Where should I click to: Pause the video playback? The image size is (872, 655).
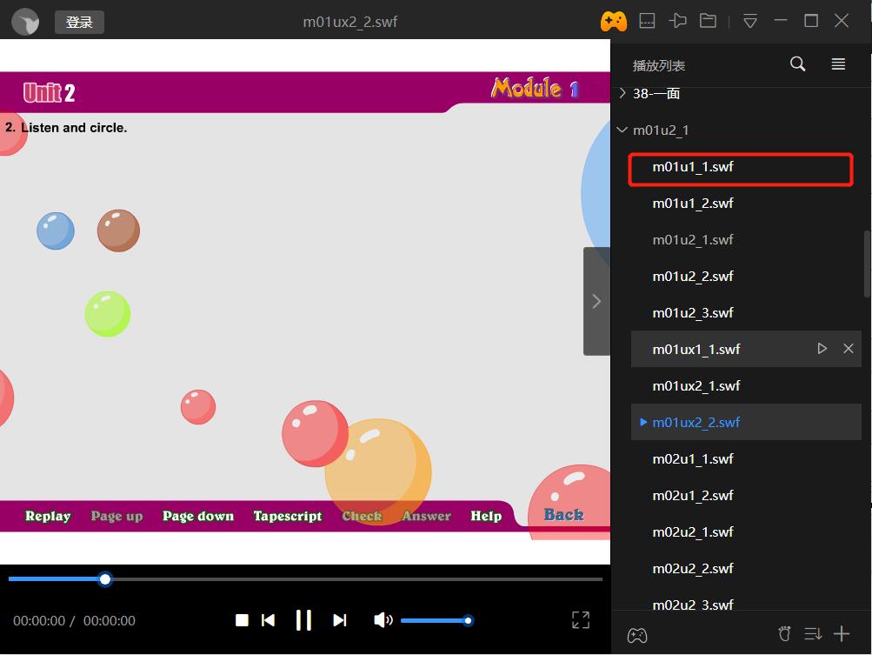(303, 620)
